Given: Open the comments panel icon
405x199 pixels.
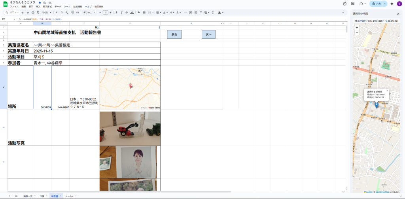Looking at the screenshot, I should (x=353, y=4).
